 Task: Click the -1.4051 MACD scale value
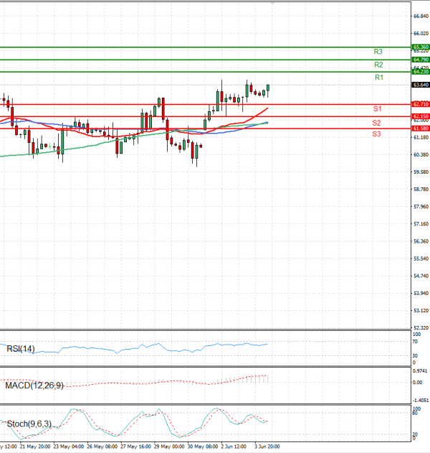click(421, 401)
